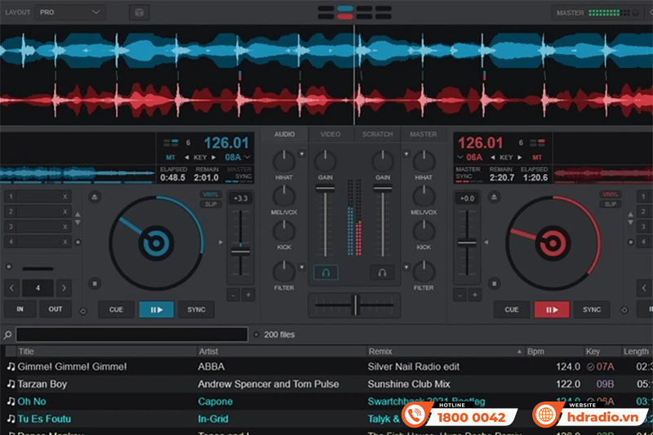Toggle right channel headphone cue

click(382, 273)
